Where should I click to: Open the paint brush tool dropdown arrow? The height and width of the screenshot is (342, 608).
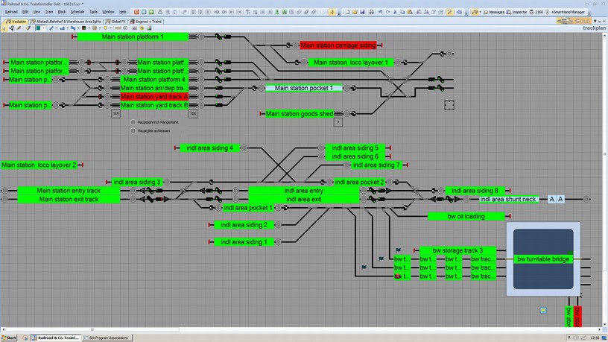(33, 28)
